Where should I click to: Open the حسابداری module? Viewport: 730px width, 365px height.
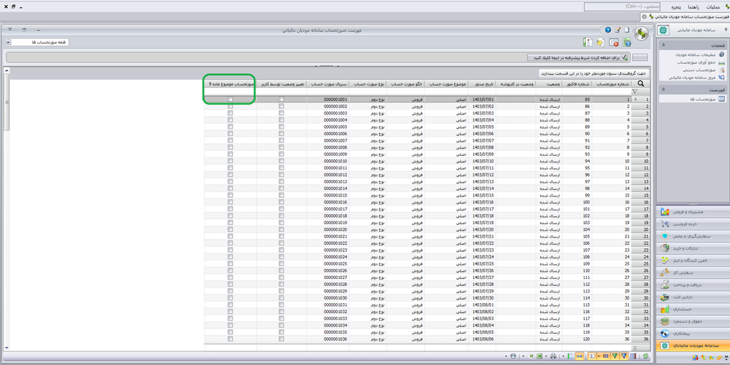pos(693,310)
